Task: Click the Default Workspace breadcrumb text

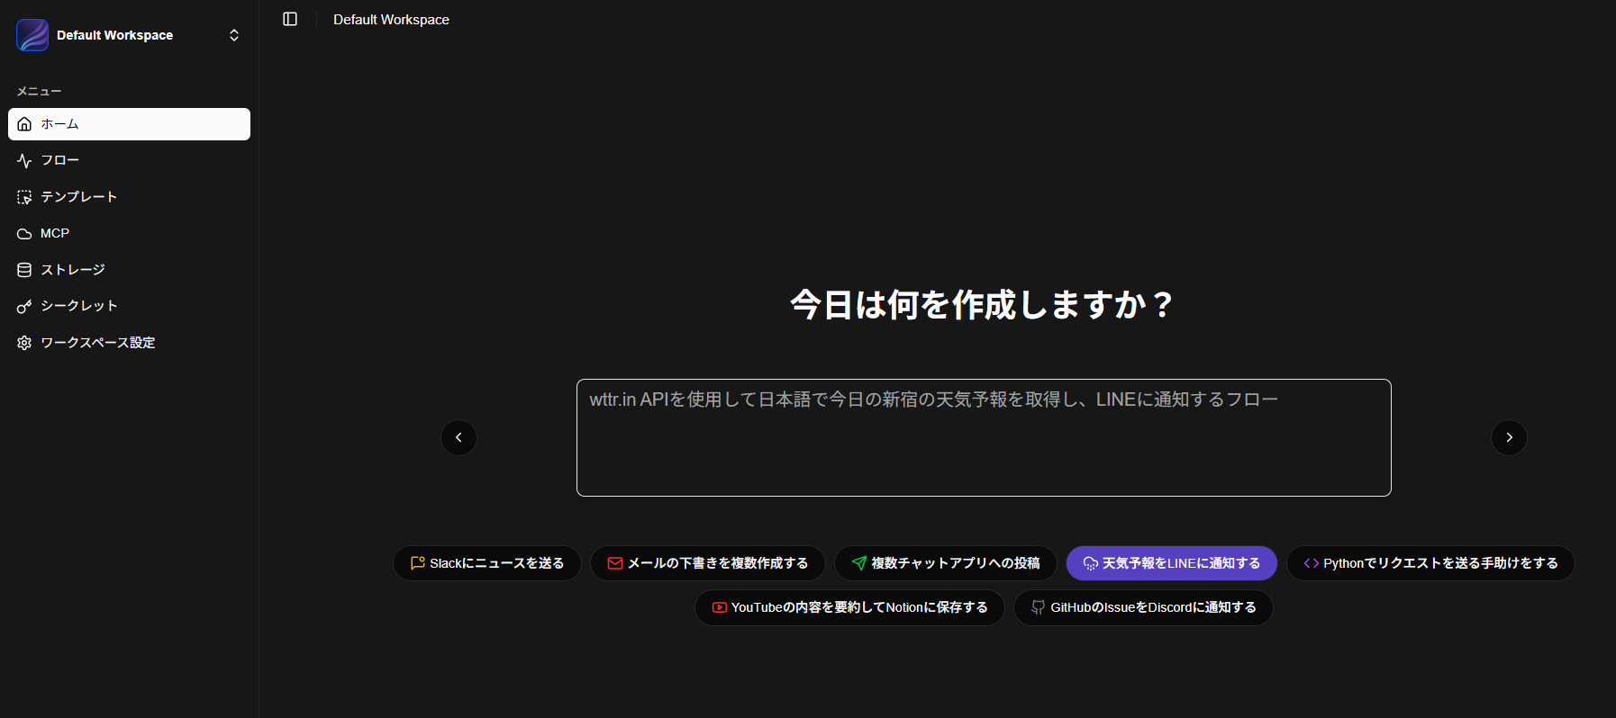Action: click(391, 20)
